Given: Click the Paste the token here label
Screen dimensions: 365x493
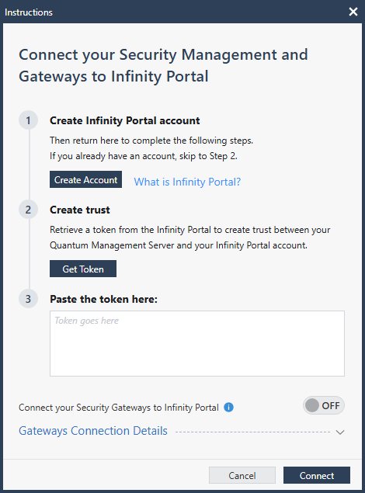Looking at the screenshot, I should pyautogui.click(x=103, y=299).
